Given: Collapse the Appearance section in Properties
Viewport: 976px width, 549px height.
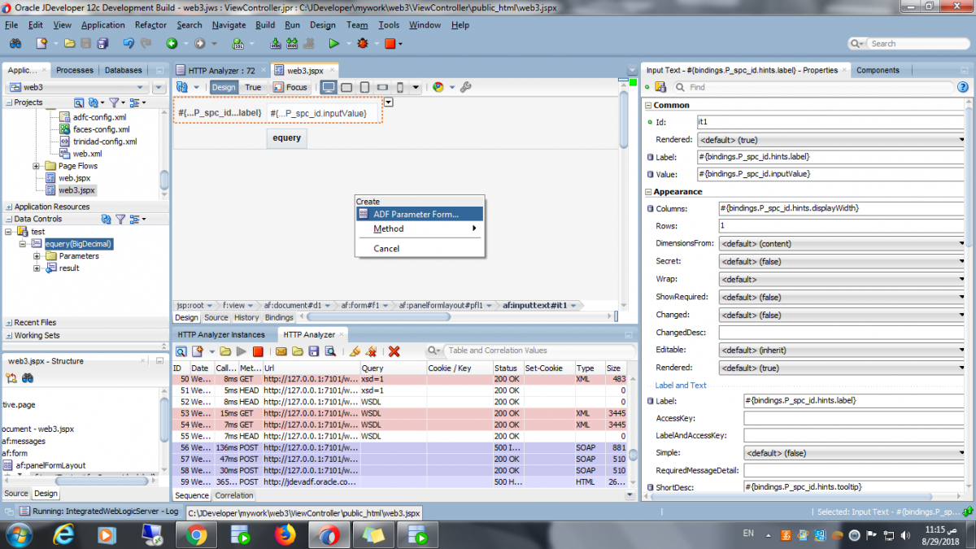Looking at the screenshot, I should tap(647, 192).
